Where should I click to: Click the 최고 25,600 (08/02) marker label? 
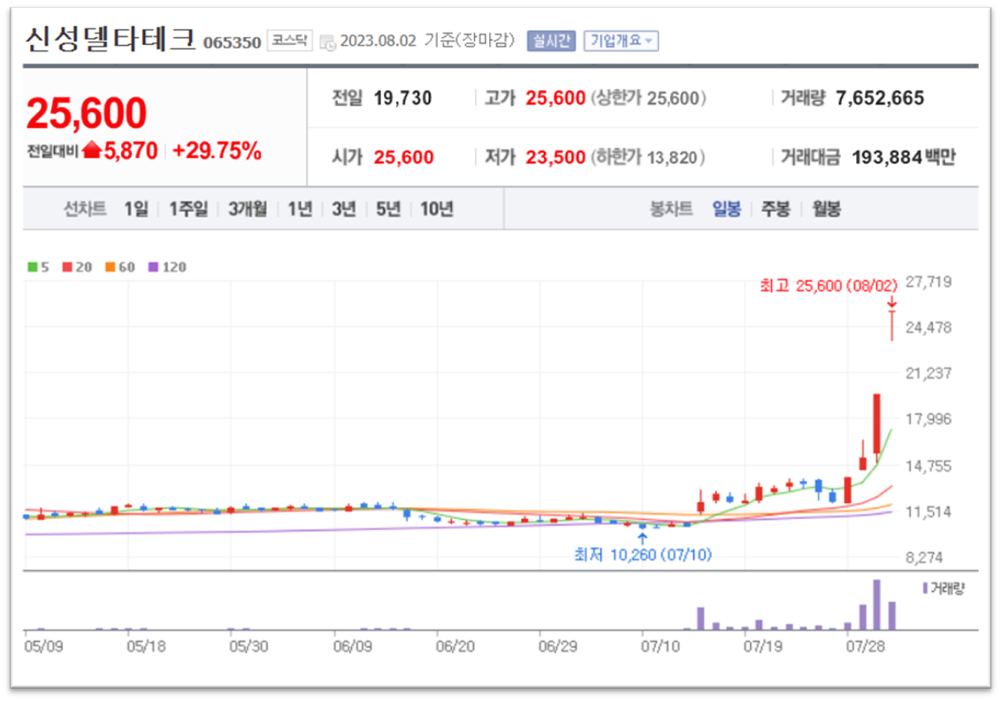click(x=829, y=286)
